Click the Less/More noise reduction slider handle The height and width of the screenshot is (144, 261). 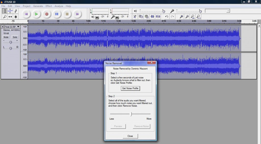point(131,114)
